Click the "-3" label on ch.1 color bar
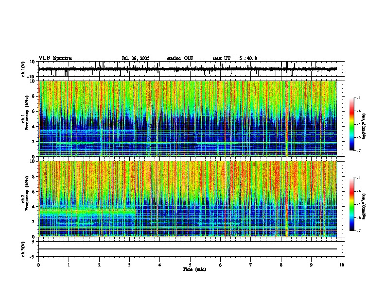The height and width of the screenshot is (297, 385). [358, 98]
